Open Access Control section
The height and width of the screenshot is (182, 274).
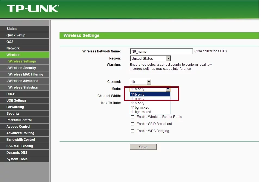(x=25, y=127)
